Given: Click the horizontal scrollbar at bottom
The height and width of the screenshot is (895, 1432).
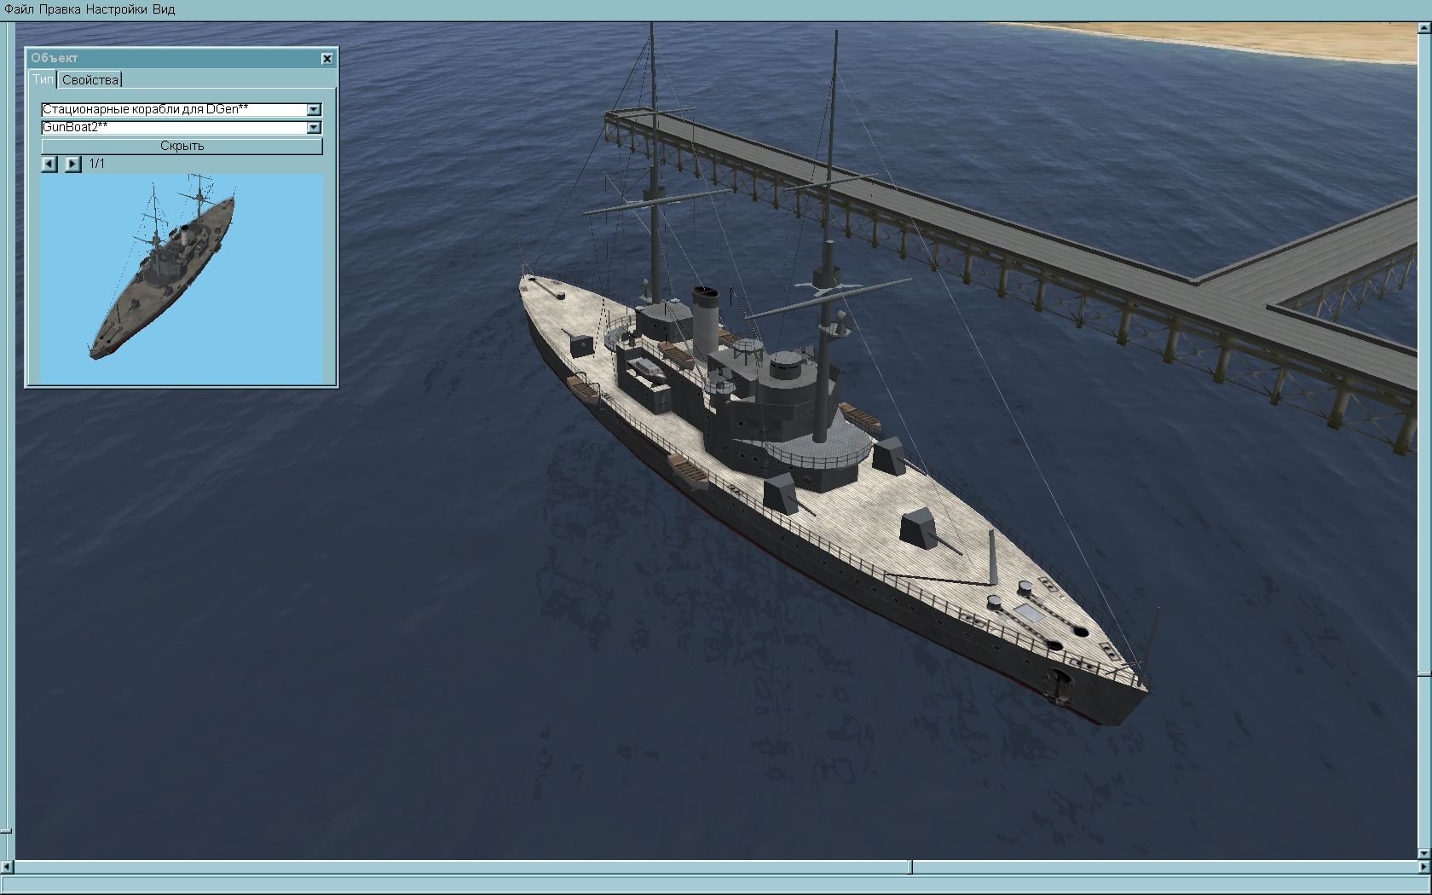Looking at the screenshot, I should pos(716,867).
